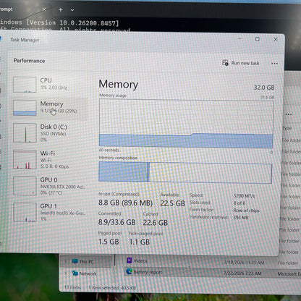
Task: Select GPU 0 NVIDIA RTX entry
Action: coord(49,186)
